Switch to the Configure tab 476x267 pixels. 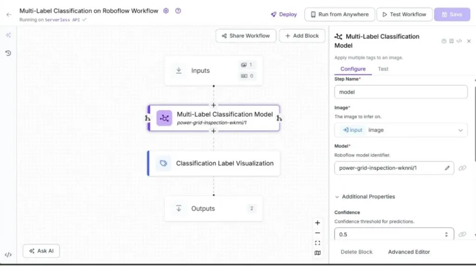pyautogui.click(x=353, y=69)
